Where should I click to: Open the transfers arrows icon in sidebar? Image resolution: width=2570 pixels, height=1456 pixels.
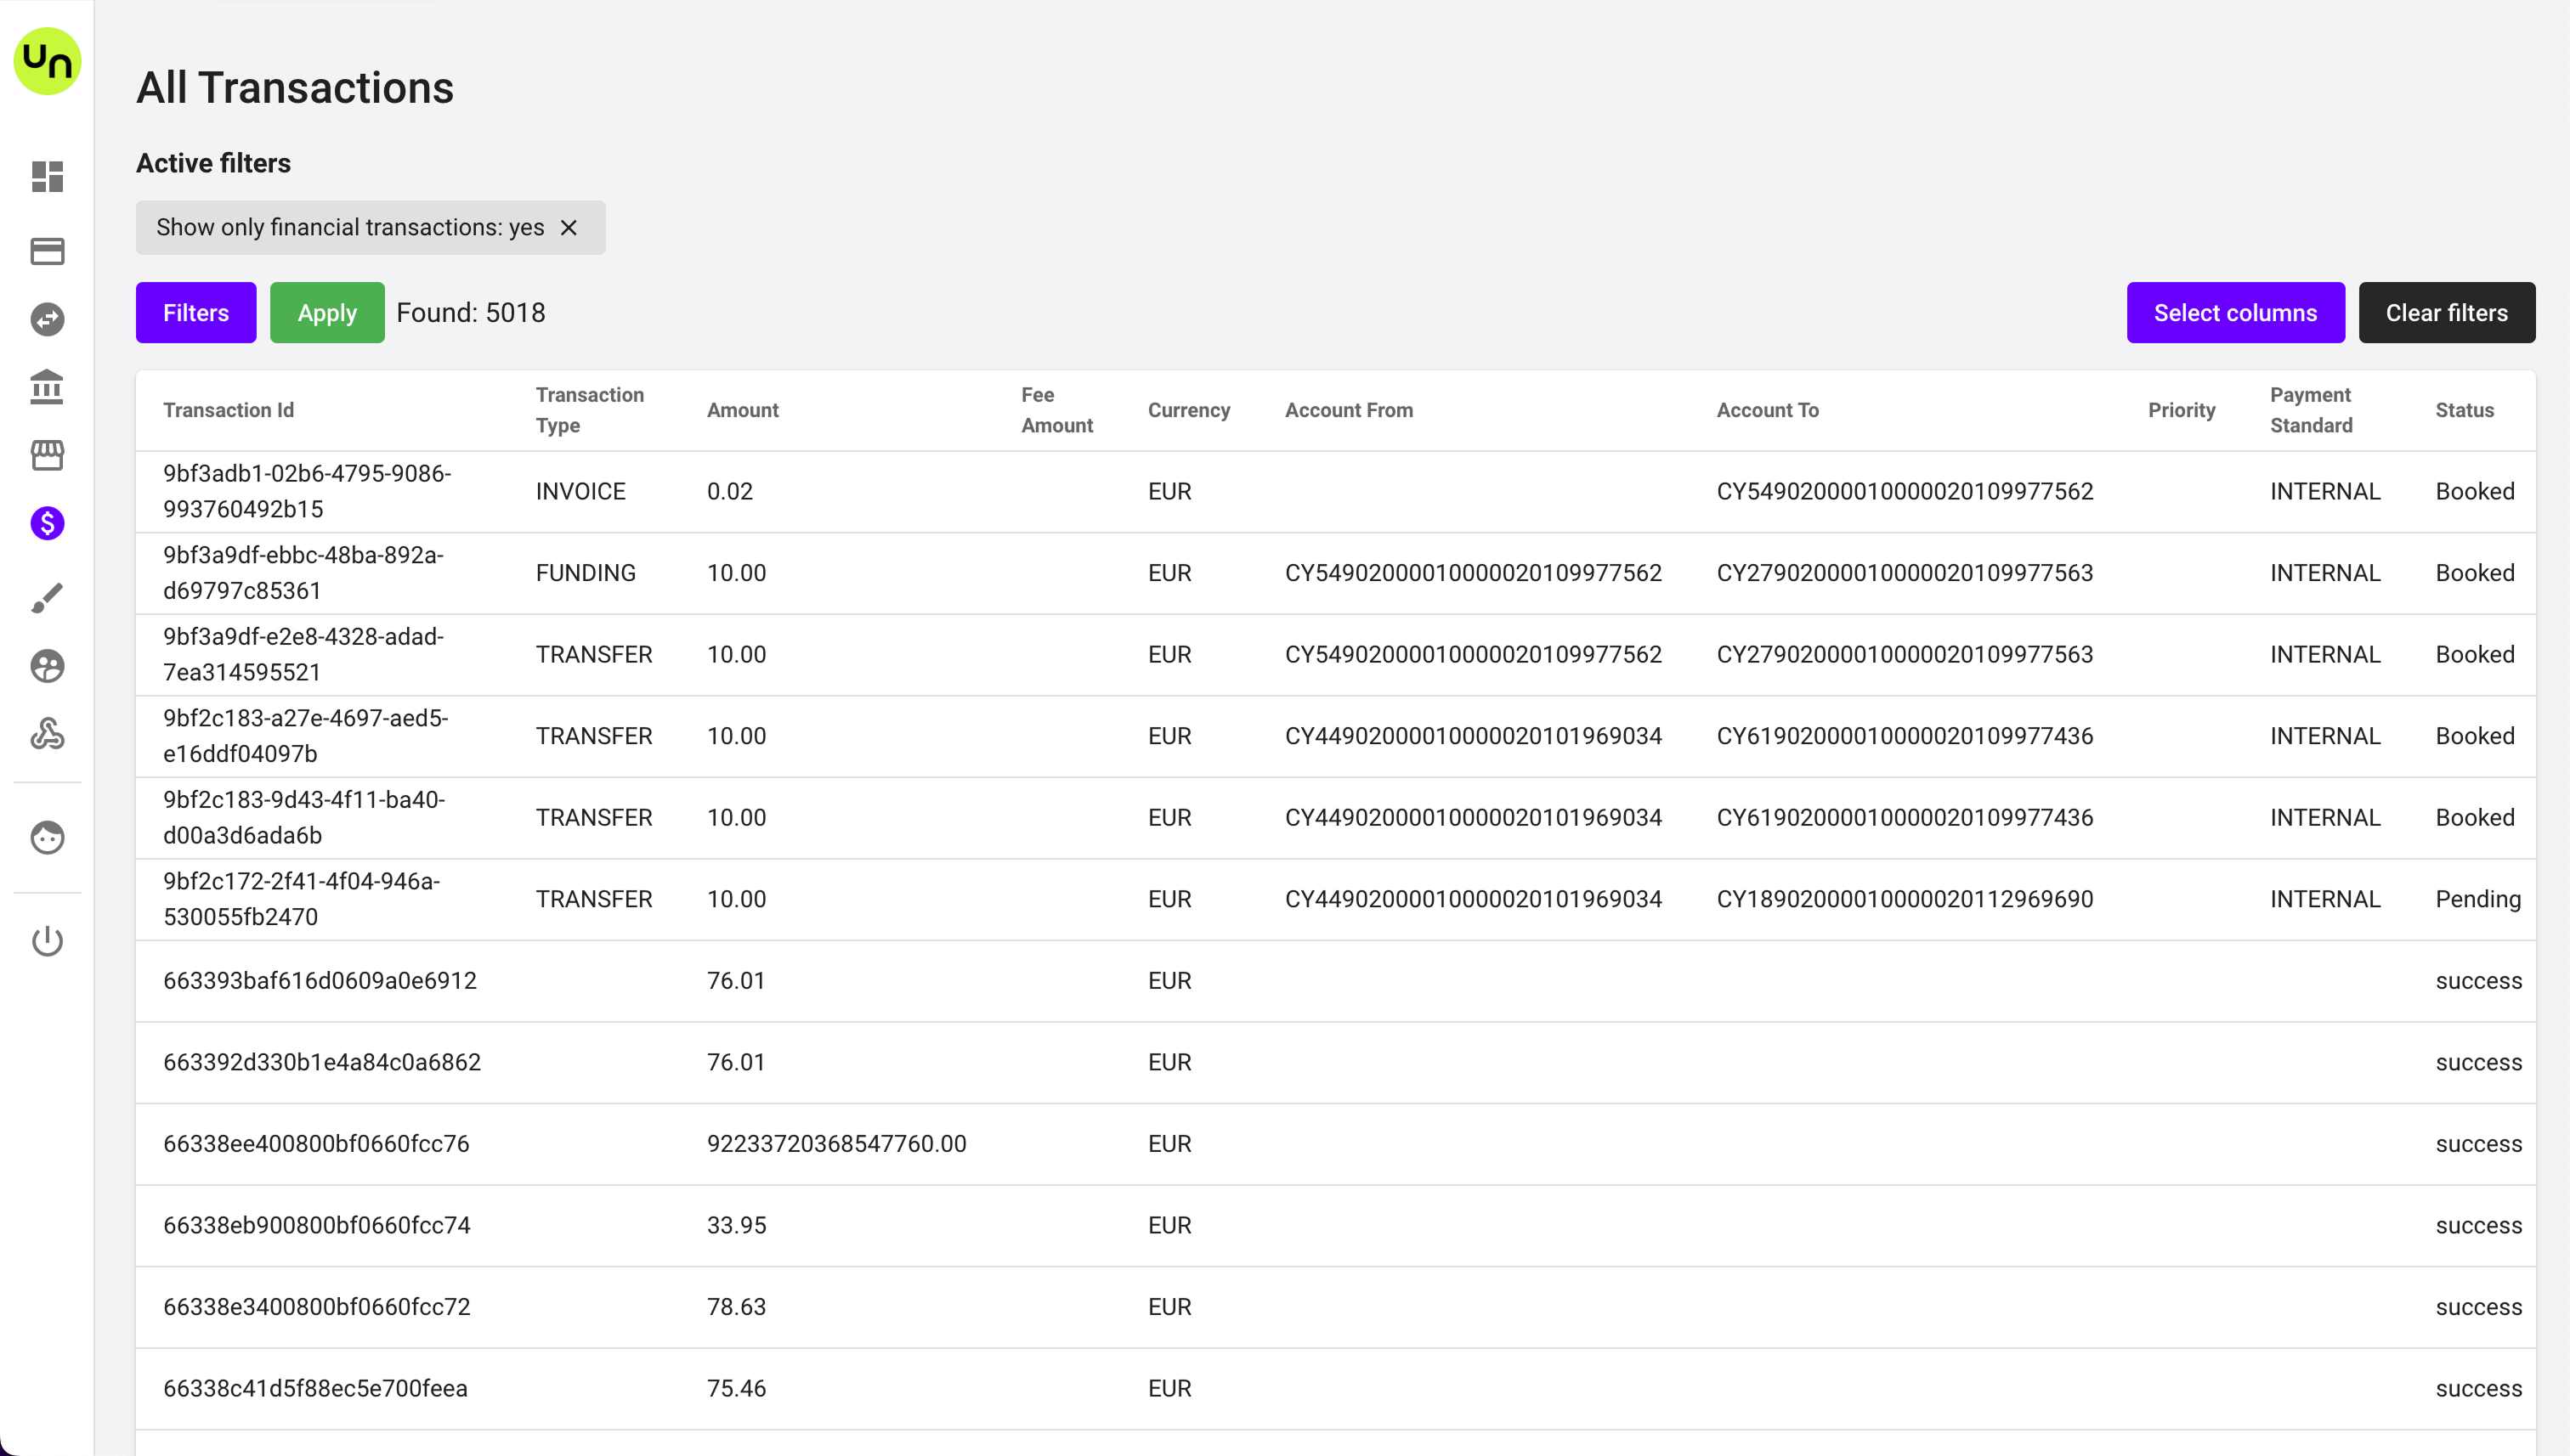(47, 319)
